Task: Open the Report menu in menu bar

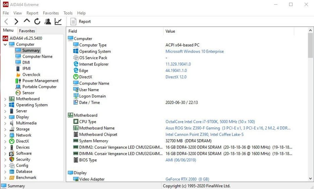Action: (x=32, y=13)
